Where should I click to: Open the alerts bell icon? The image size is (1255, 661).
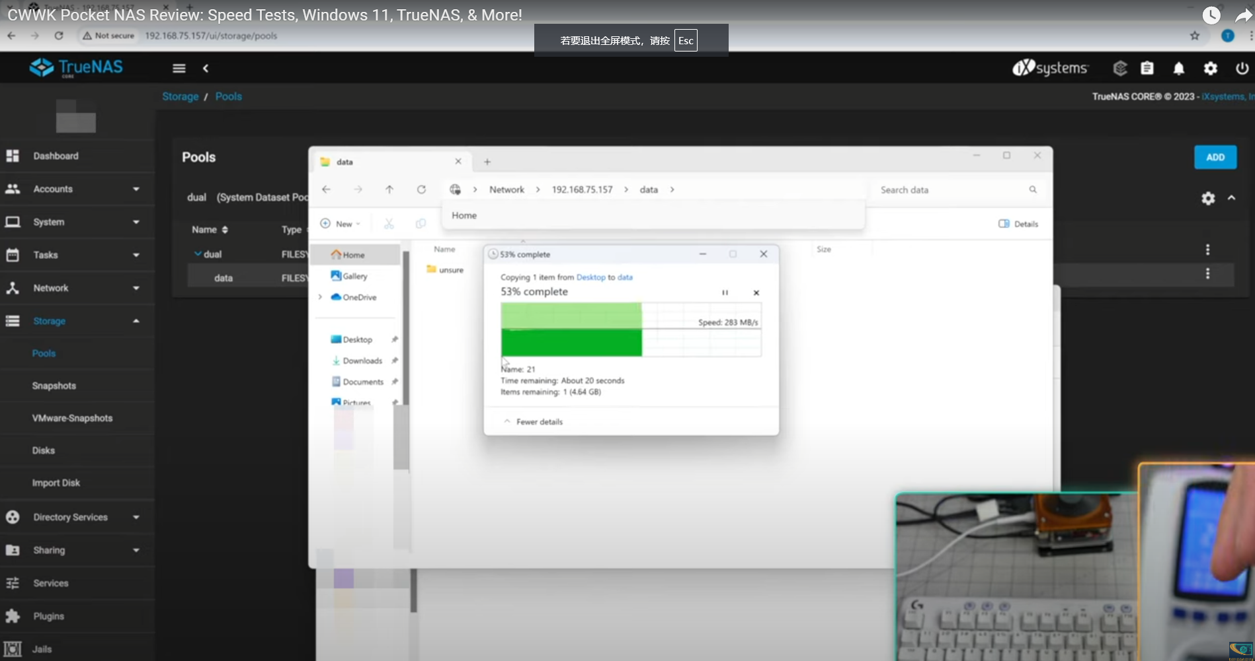pyautogui.click(x=1178, y=68)
